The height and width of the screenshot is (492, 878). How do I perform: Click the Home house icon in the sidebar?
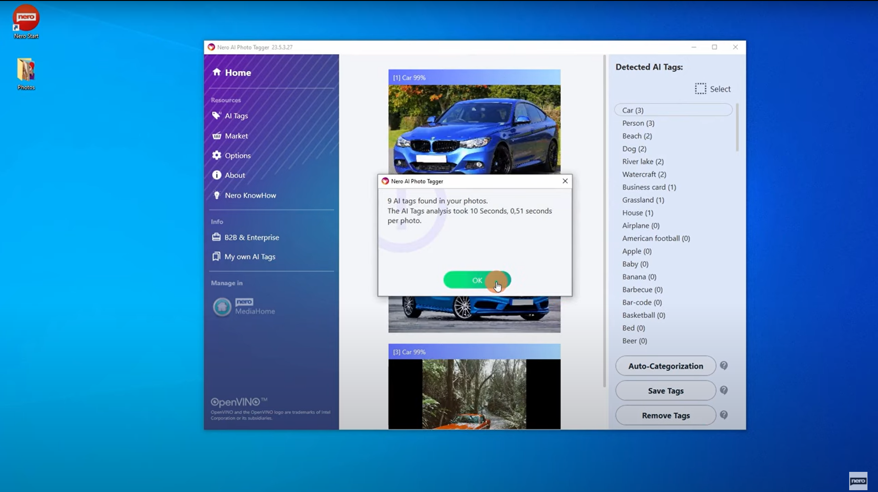click(217, 72)
